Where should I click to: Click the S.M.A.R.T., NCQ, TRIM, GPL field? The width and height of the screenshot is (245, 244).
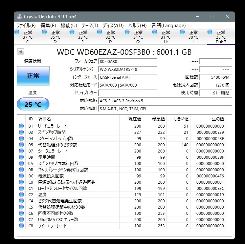tap(165, 109)
